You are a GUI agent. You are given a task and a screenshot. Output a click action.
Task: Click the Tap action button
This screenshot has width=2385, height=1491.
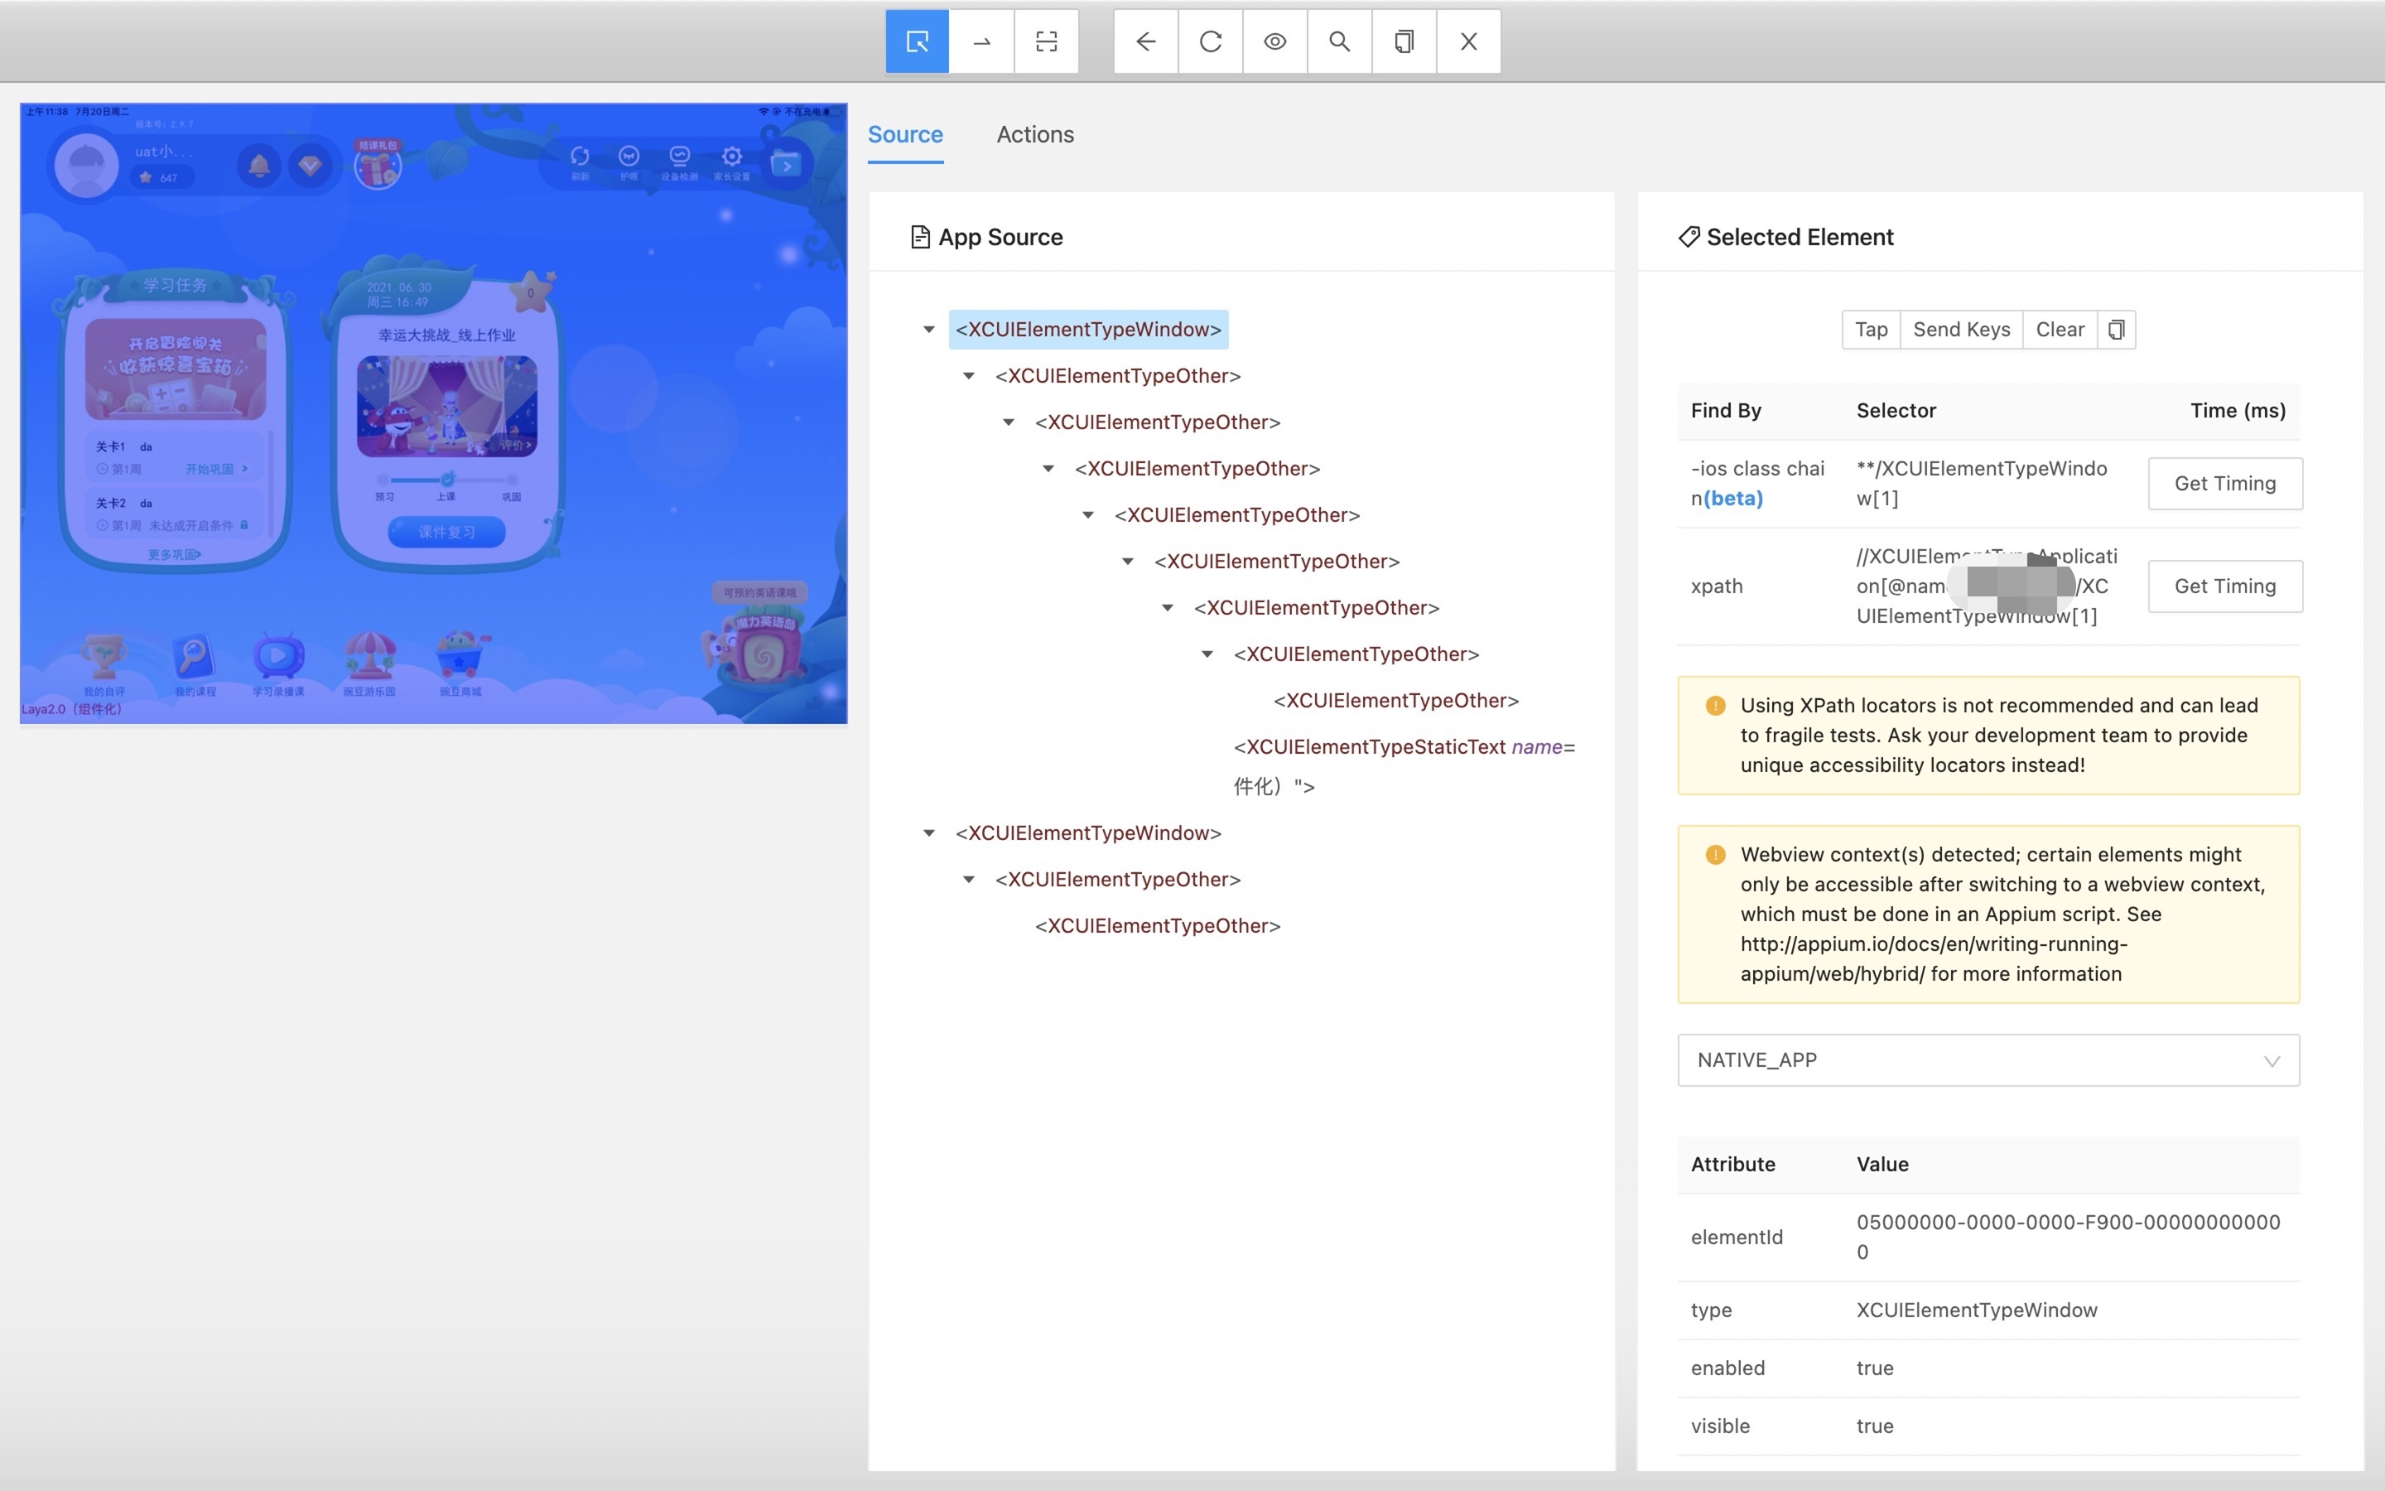[1871, 330]
